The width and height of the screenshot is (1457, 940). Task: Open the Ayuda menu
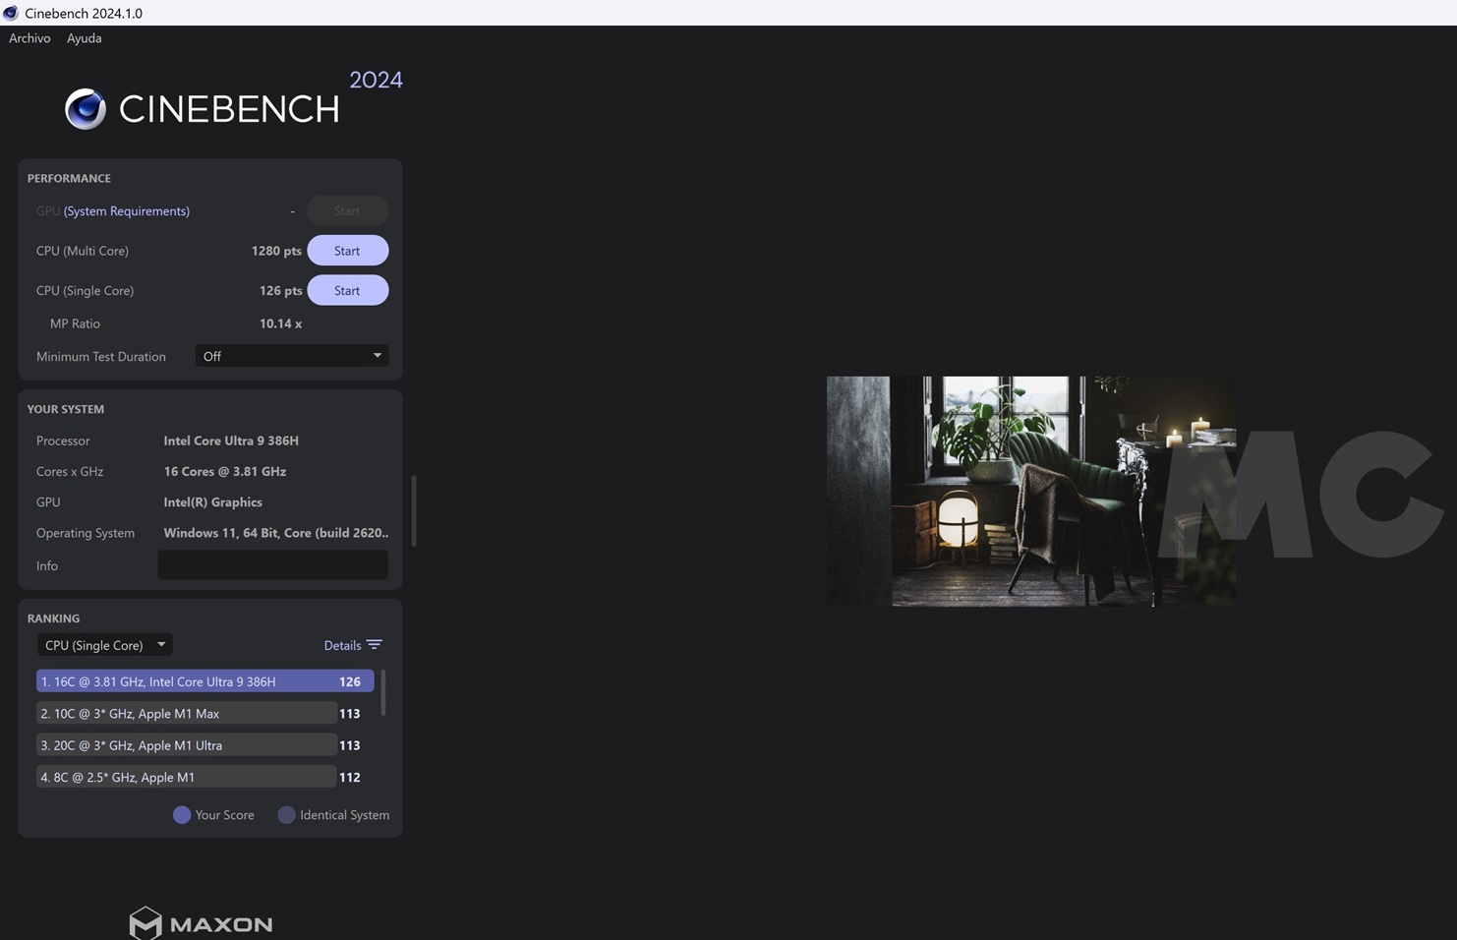point(84,38)
